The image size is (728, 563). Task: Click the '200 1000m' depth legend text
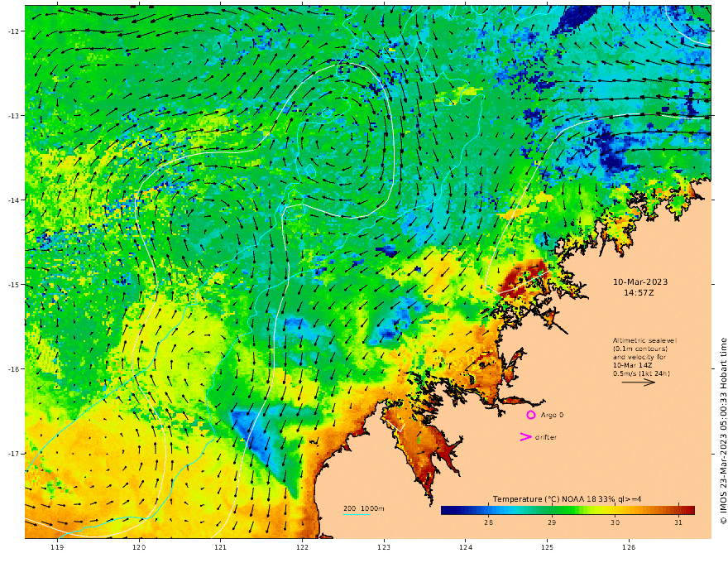coord(363,508)
